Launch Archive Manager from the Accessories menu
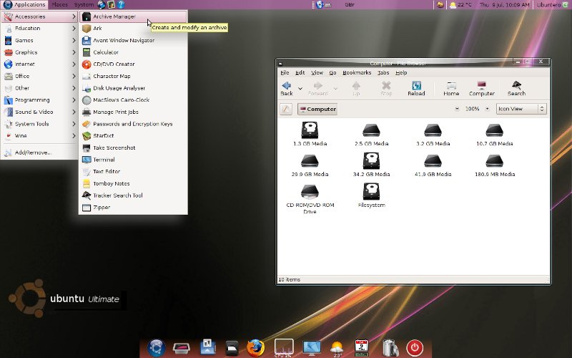The width and height of the screenshot is (572, 358). [133, 16]
